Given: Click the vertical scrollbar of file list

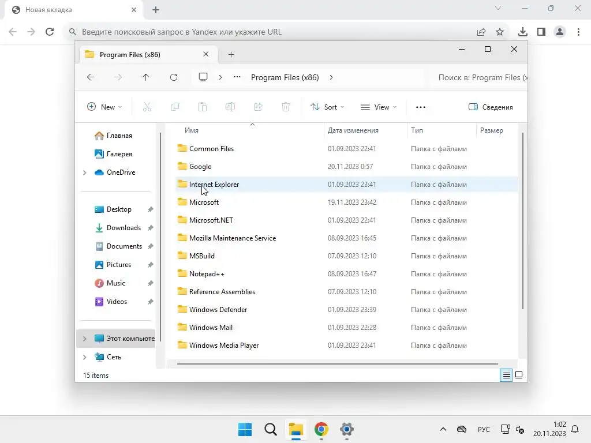Looking at the screenshot, I should pos(523,221).
